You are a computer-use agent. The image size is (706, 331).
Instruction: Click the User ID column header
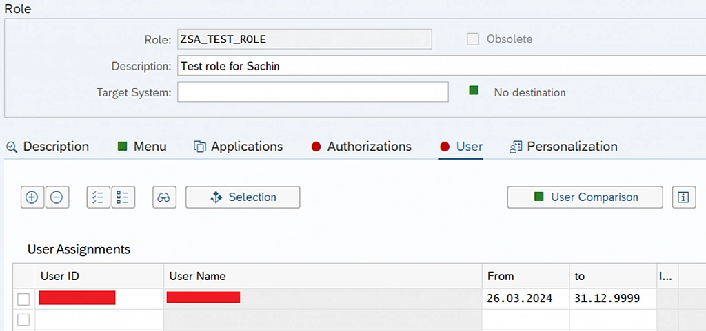click(99, 276)
